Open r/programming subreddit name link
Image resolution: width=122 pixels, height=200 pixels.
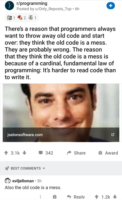click(32, 3)
